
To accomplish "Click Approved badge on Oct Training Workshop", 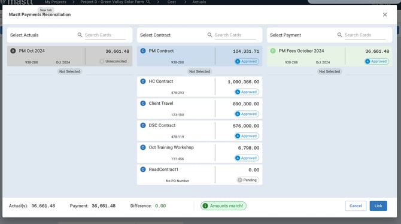I will coord(247,158).
